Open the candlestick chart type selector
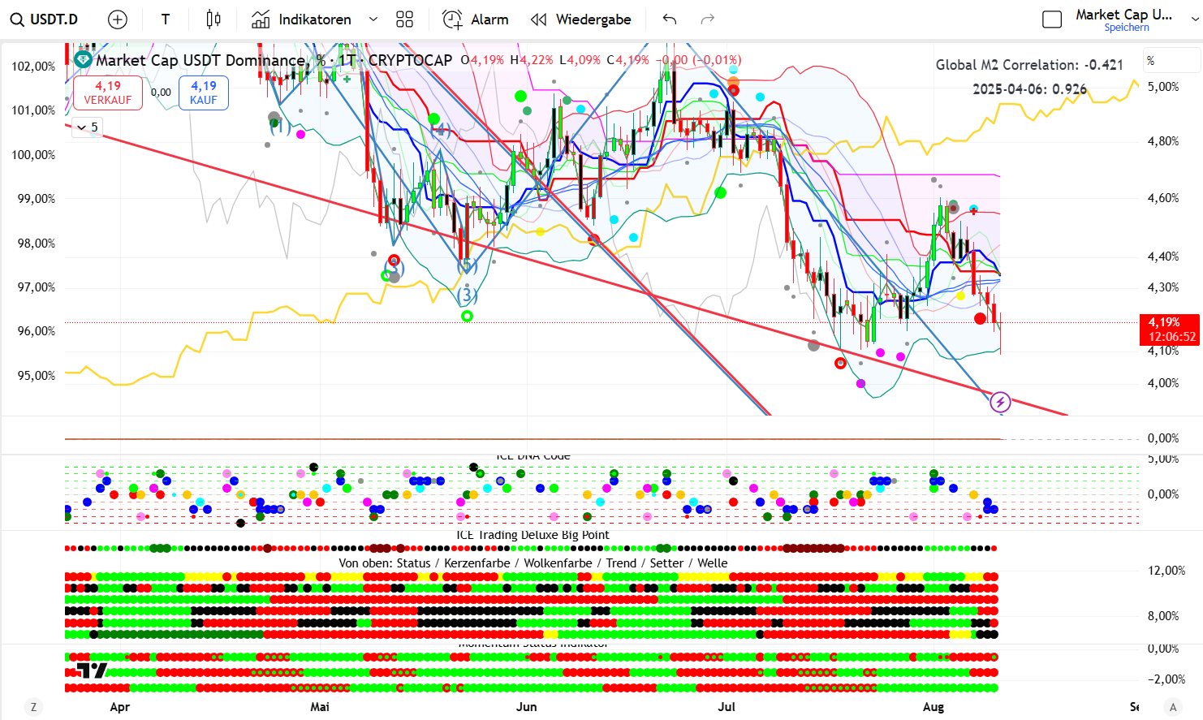The image size is (1203, 720). click(x=213, y=19)
